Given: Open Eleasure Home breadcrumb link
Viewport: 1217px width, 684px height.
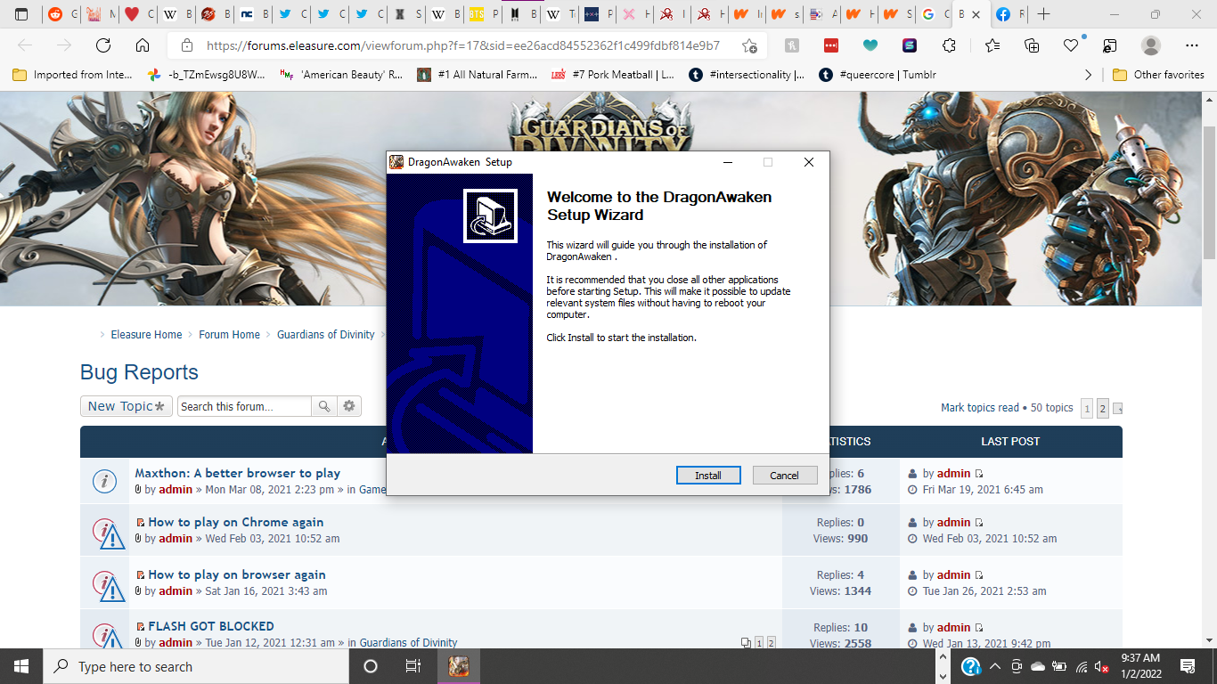Looking at the screenshot, I should [x=146, y=335].
